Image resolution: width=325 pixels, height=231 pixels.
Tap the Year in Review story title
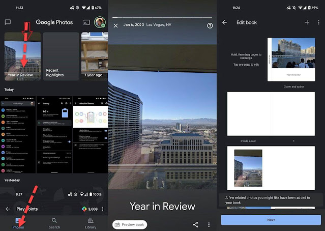162,207
